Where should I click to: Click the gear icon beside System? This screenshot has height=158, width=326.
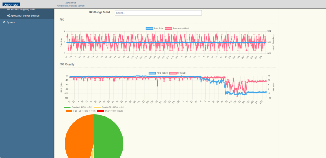click(4, 22)
